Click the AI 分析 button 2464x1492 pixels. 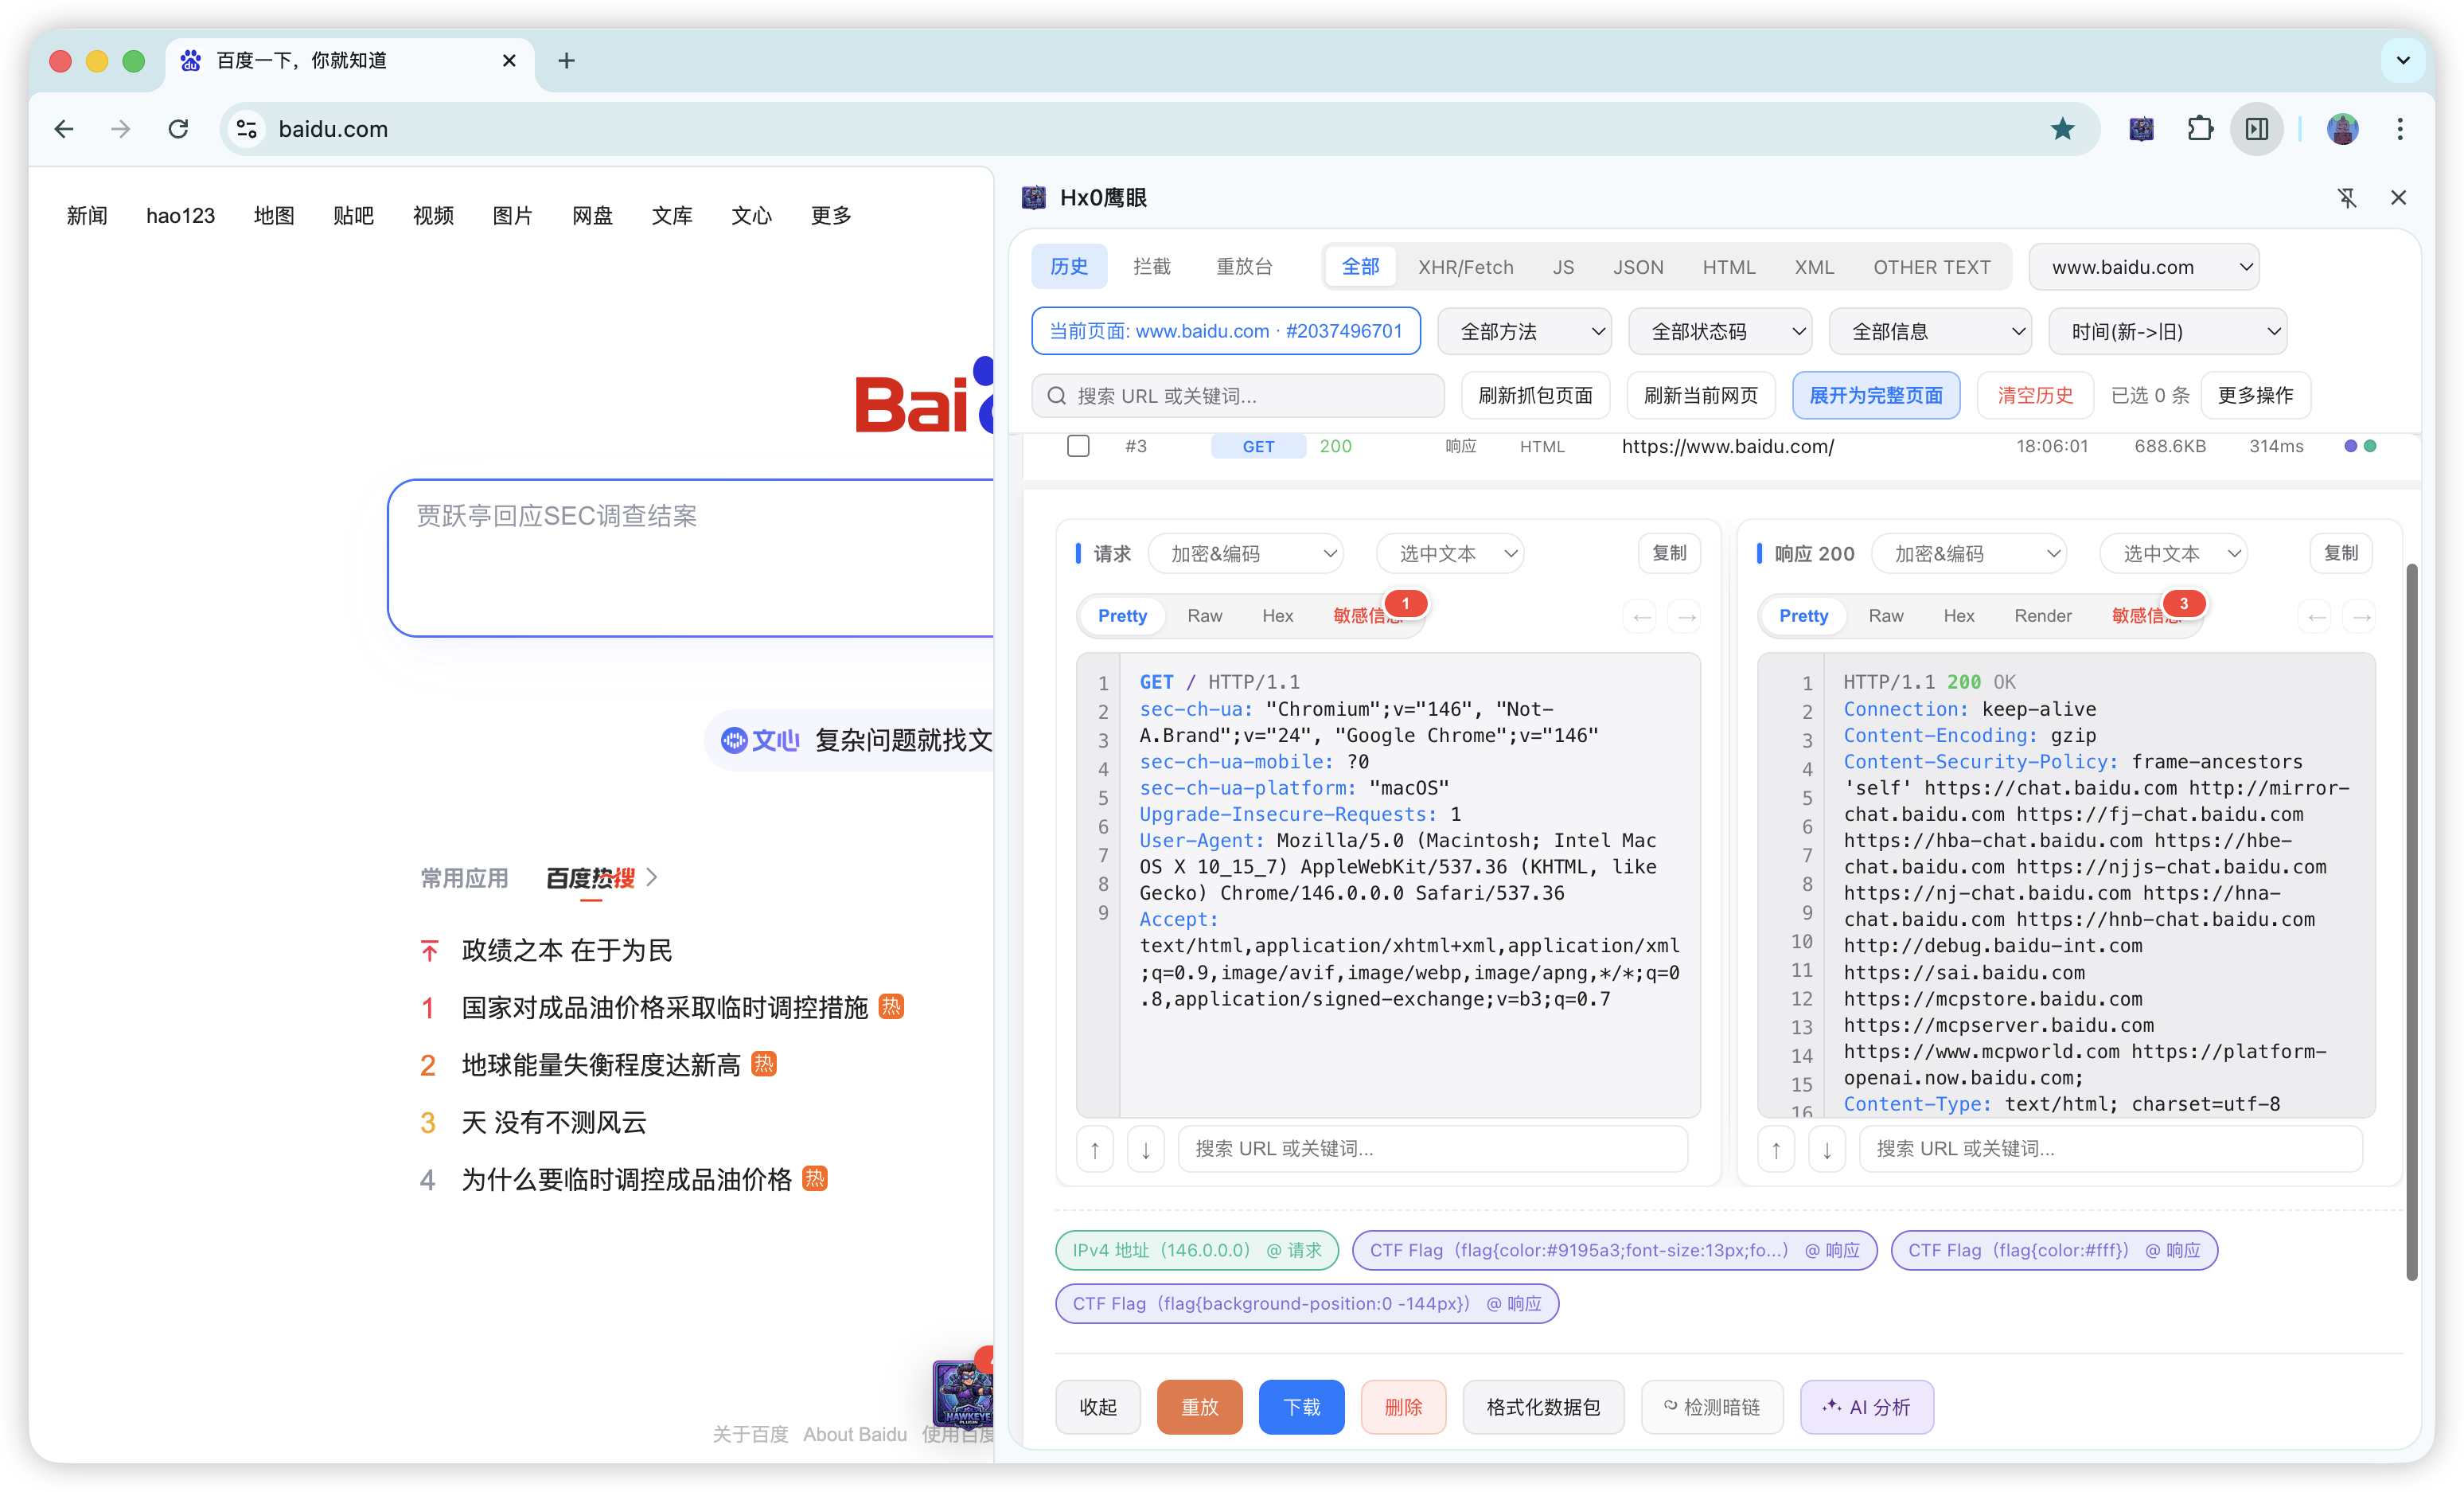[x=1866, y=1407]
